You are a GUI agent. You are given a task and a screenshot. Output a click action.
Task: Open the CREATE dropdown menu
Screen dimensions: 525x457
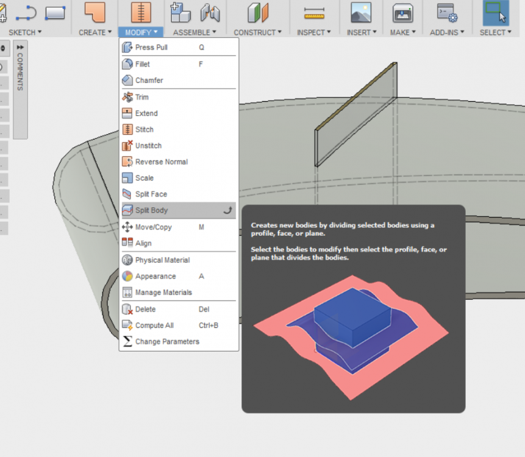(95, 32)
